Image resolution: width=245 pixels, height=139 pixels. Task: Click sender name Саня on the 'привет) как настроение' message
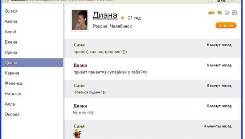click(79, 45)
